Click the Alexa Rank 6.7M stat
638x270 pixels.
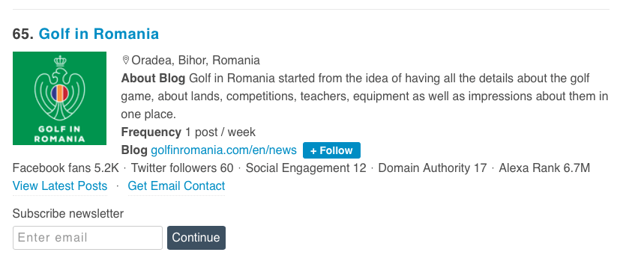coord(544,168)
